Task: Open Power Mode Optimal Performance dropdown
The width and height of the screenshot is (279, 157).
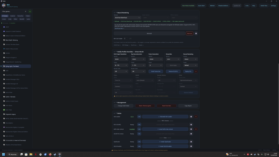Action: (188, 80)
